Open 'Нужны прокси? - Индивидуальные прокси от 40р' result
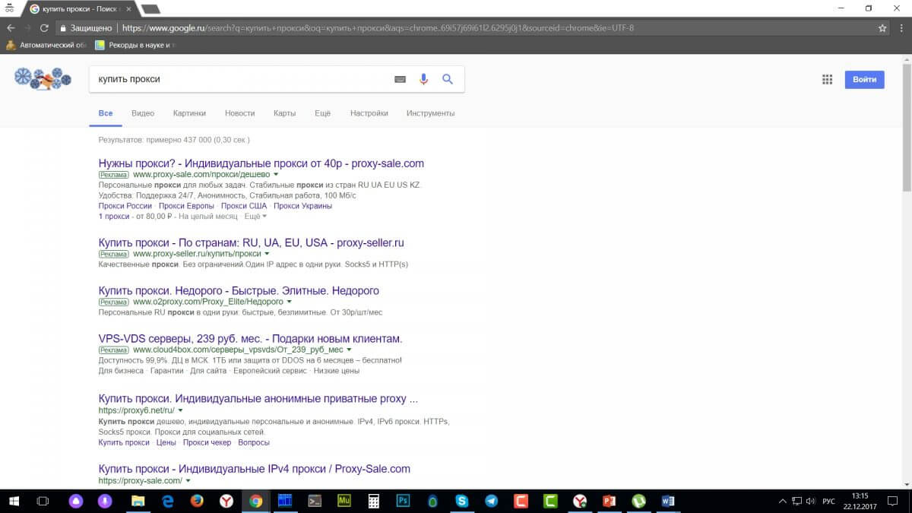 [x=261, y=163]
